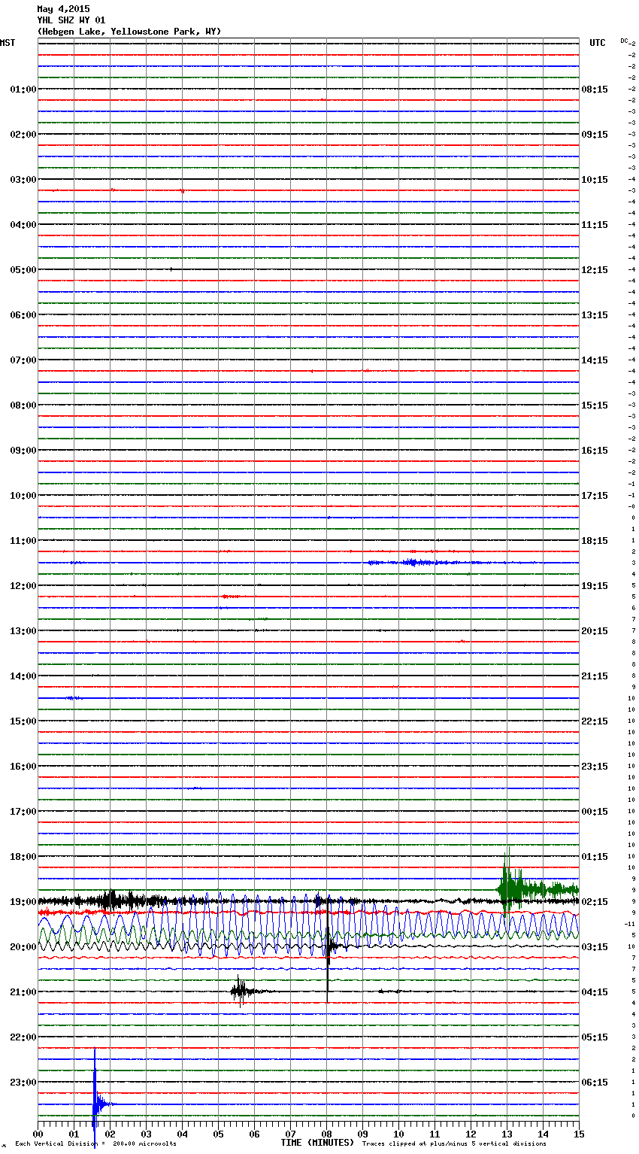
Task: Select the 04:00 MST row label
Action: pos(23,225)
